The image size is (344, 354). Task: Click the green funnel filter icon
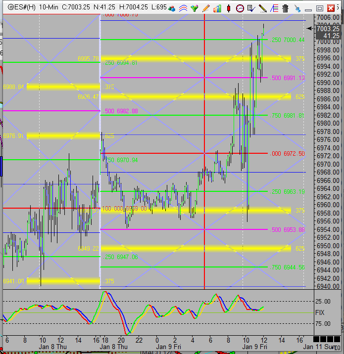(x=195, y=8)
